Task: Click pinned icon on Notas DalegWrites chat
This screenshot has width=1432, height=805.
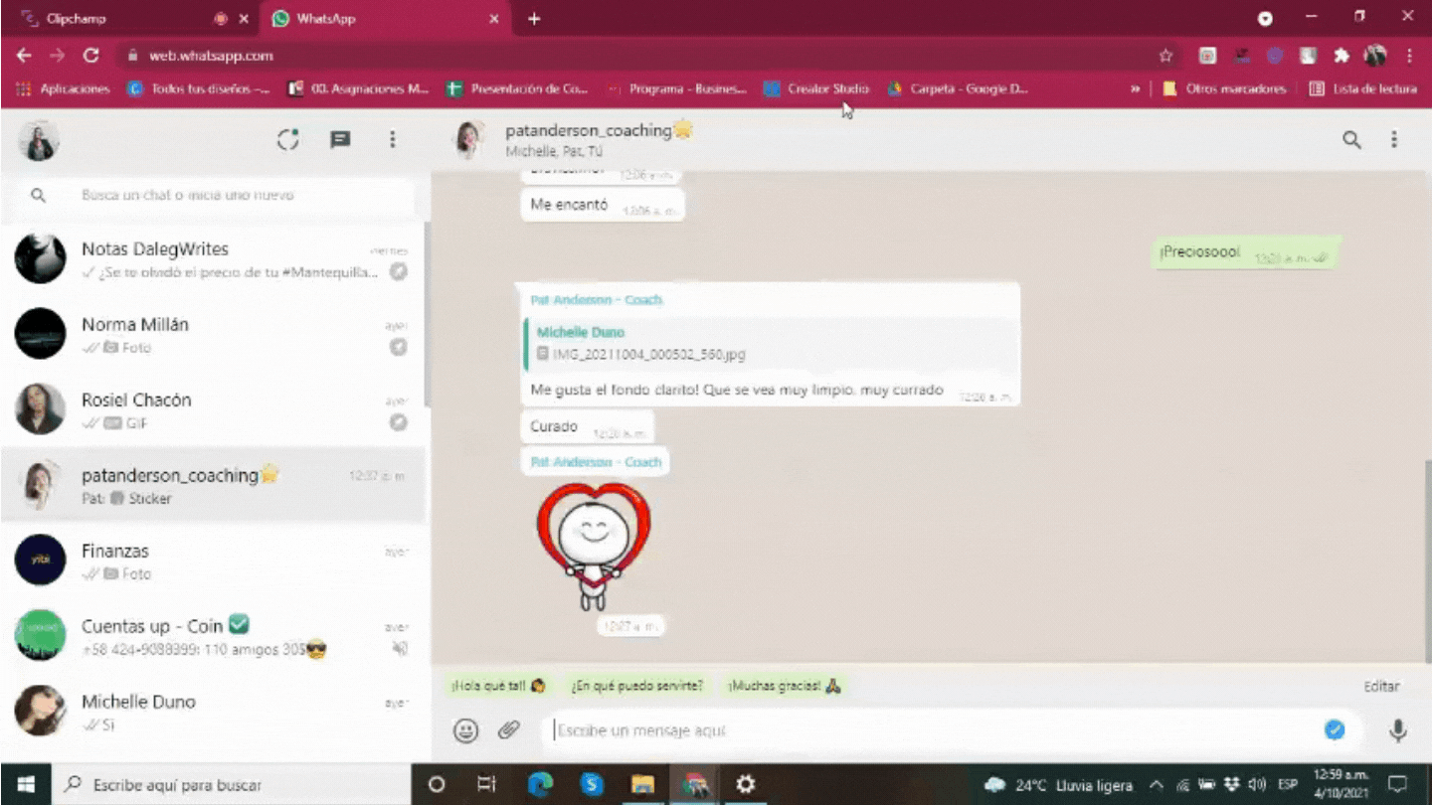Action: pyautogui.click(x=399, y=271)
